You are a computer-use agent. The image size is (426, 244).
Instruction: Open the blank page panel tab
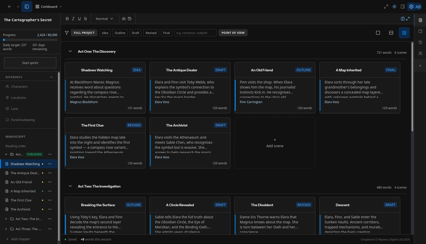[x=420, y=31]
